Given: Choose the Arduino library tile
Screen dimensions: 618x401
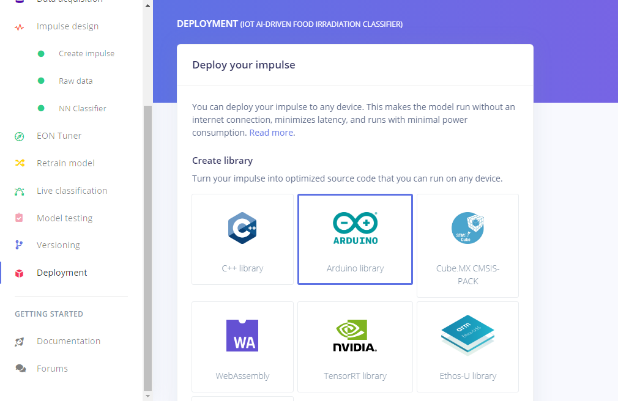Looking at the screenshot, I should [355, 240].
